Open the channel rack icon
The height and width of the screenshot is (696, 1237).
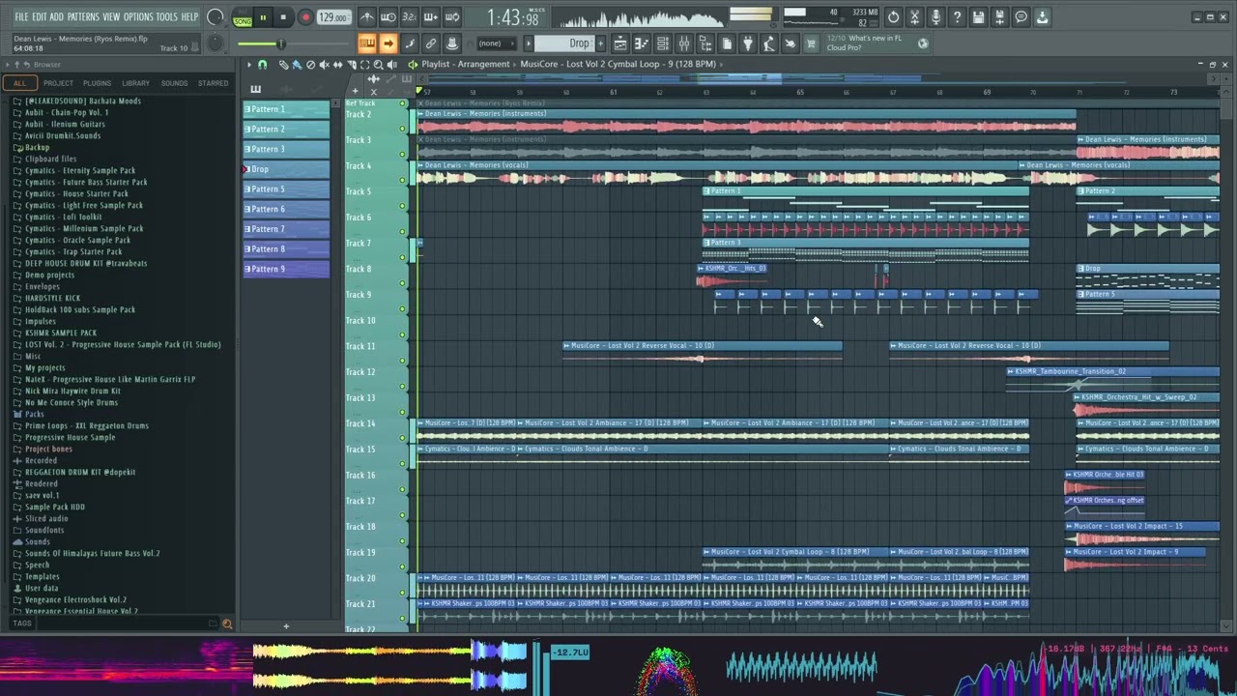click(x=663, y=43)
